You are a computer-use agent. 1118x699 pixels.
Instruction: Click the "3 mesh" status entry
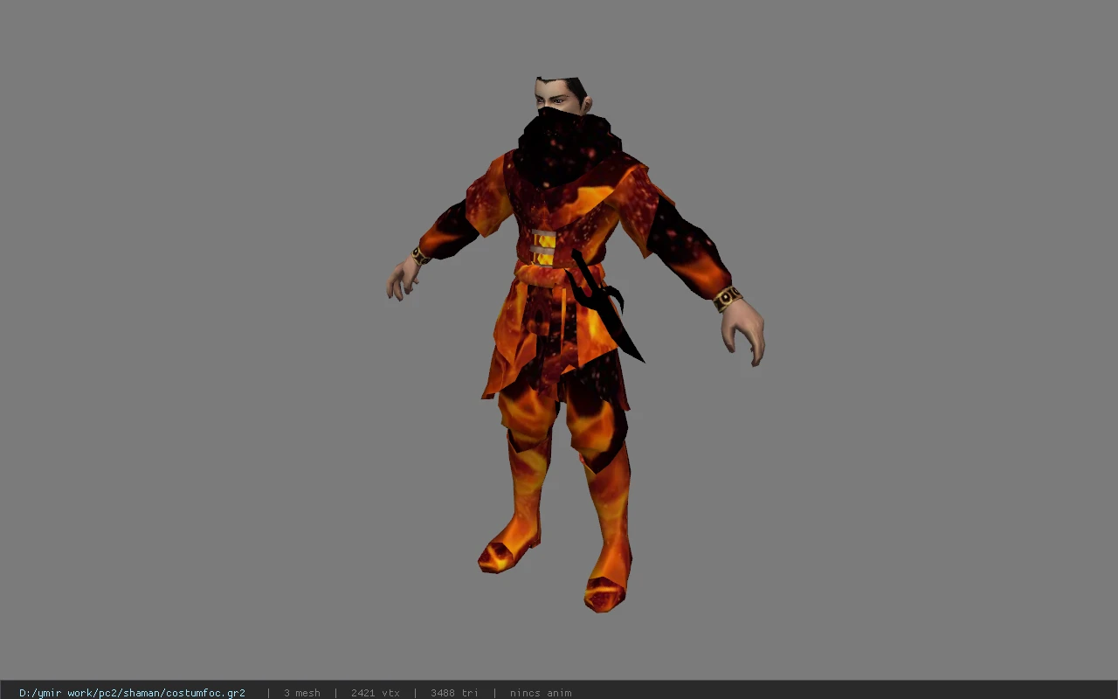tap(302, 693)
